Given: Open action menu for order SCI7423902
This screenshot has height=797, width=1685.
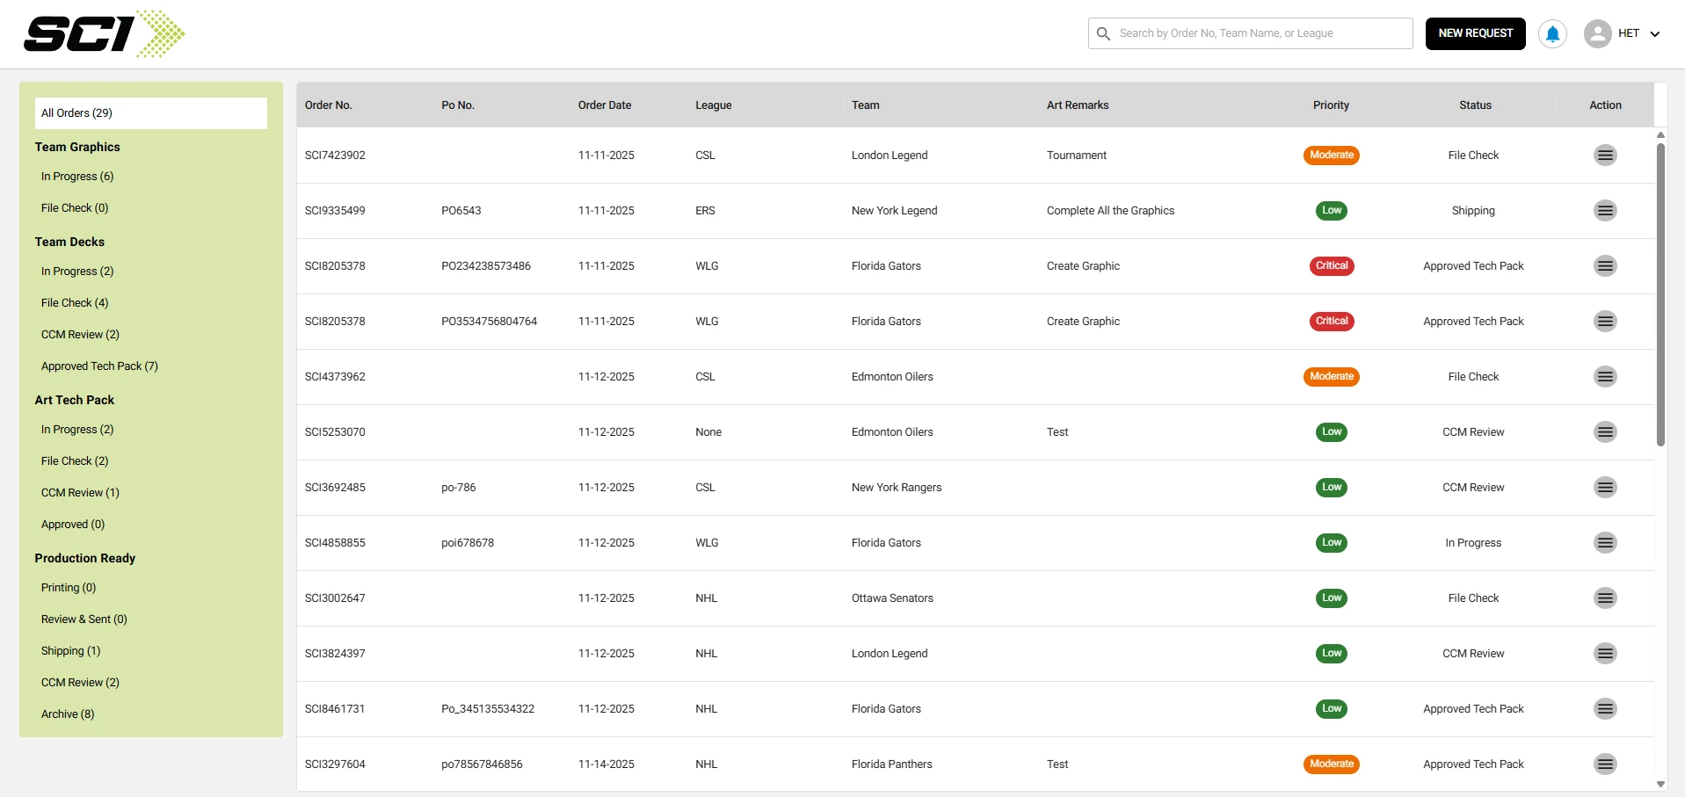Looking at the screenshot, I should click(1605, 156).
